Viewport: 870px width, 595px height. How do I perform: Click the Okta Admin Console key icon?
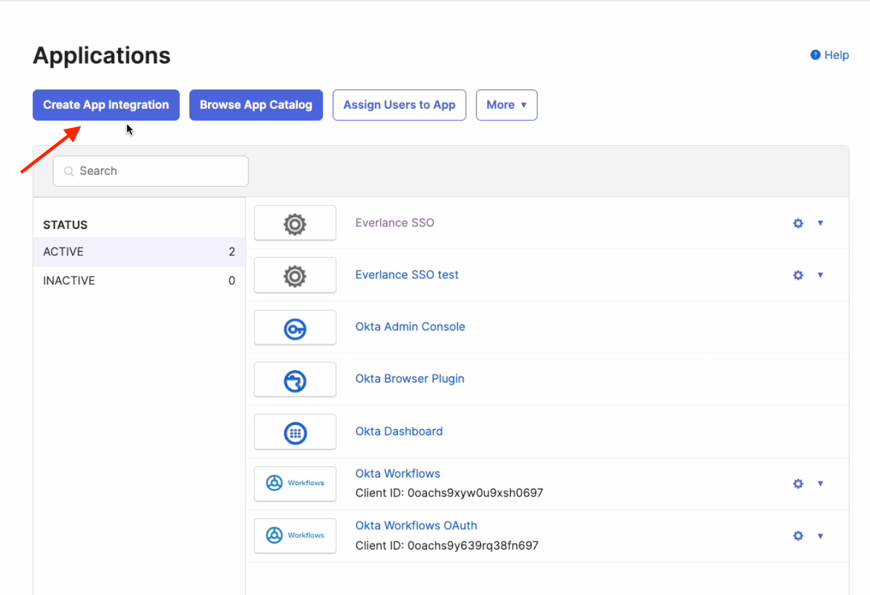point(295,329)
